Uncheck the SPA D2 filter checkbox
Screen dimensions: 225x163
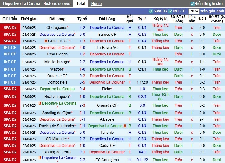pyautogui.click(x=151, y=11)
